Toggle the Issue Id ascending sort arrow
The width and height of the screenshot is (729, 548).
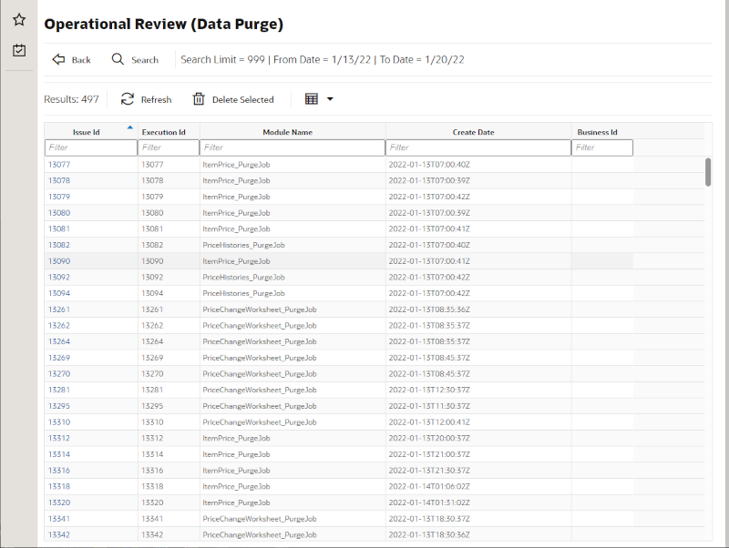[x=130, y=127]
